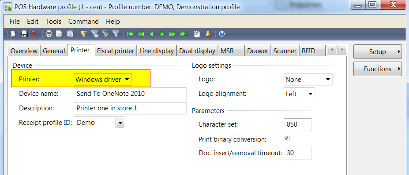Maximize the POS Hardware profile window
This screenshot has width=409, height=175.
click(373, 4)
